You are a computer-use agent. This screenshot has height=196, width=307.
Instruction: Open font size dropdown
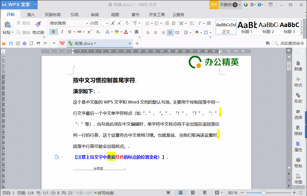click(107, 23)
